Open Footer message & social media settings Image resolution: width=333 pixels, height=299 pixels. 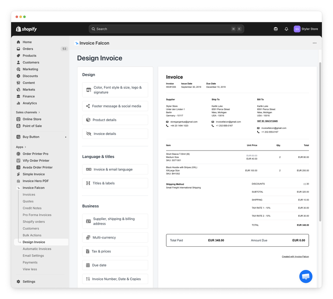pos(115,106)
